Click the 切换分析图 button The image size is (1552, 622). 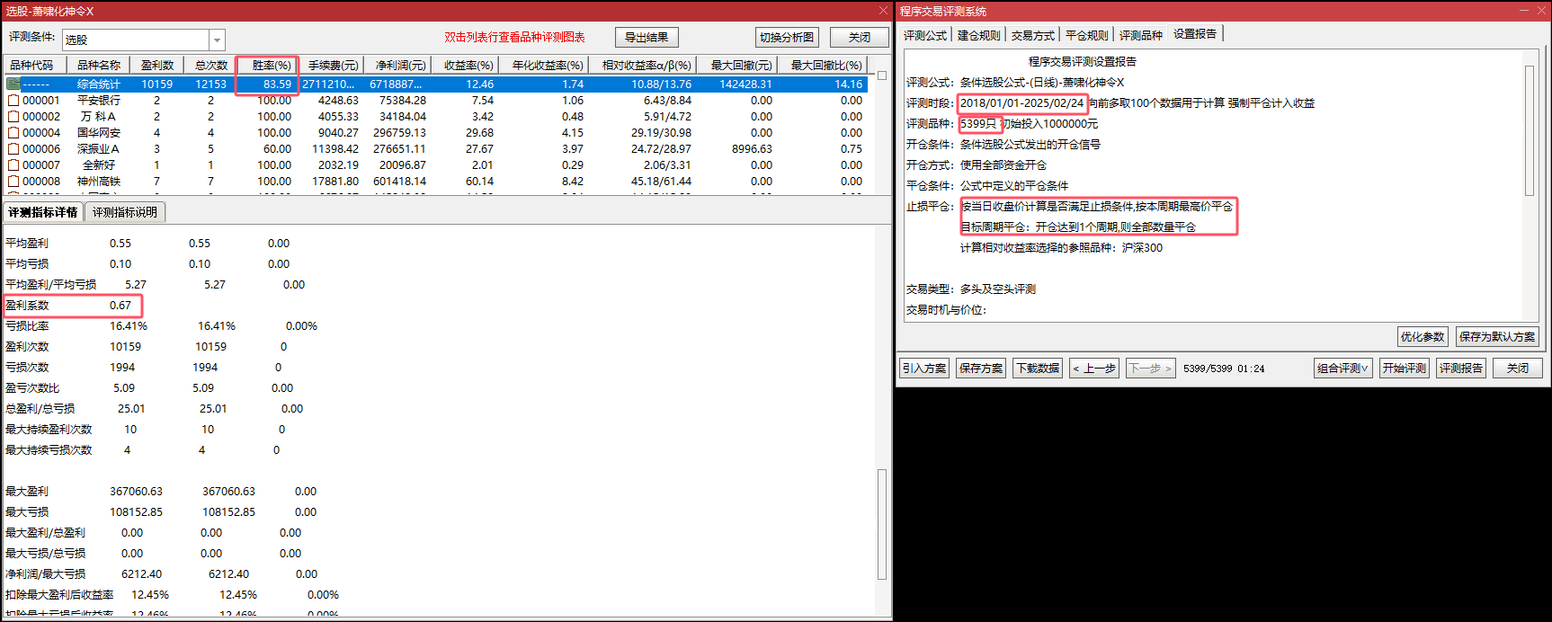pyautogui.click(x=787, y=37)
